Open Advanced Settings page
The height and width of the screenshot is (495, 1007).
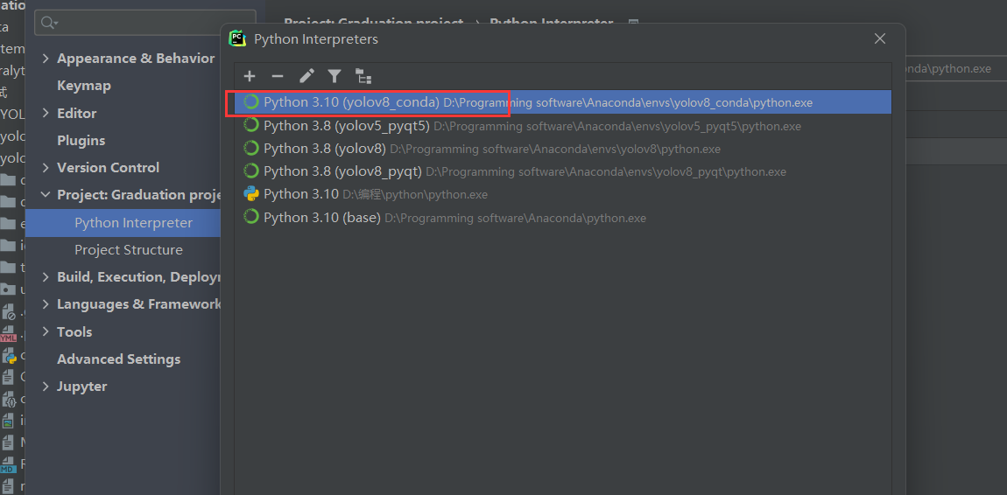tap(119, 359)
